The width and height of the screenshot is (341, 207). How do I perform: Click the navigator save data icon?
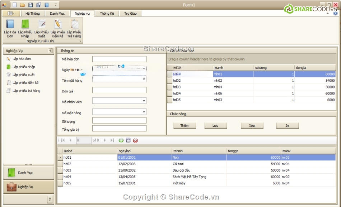(x=128, y=140)
